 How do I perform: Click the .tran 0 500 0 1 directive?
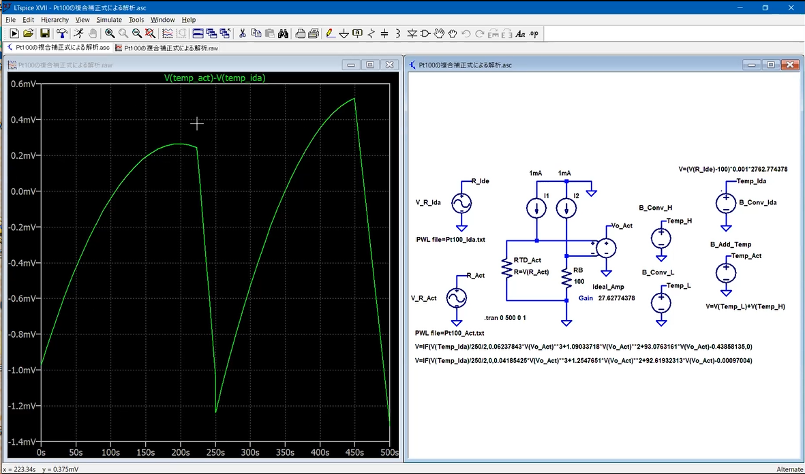(x=505, y=318)
